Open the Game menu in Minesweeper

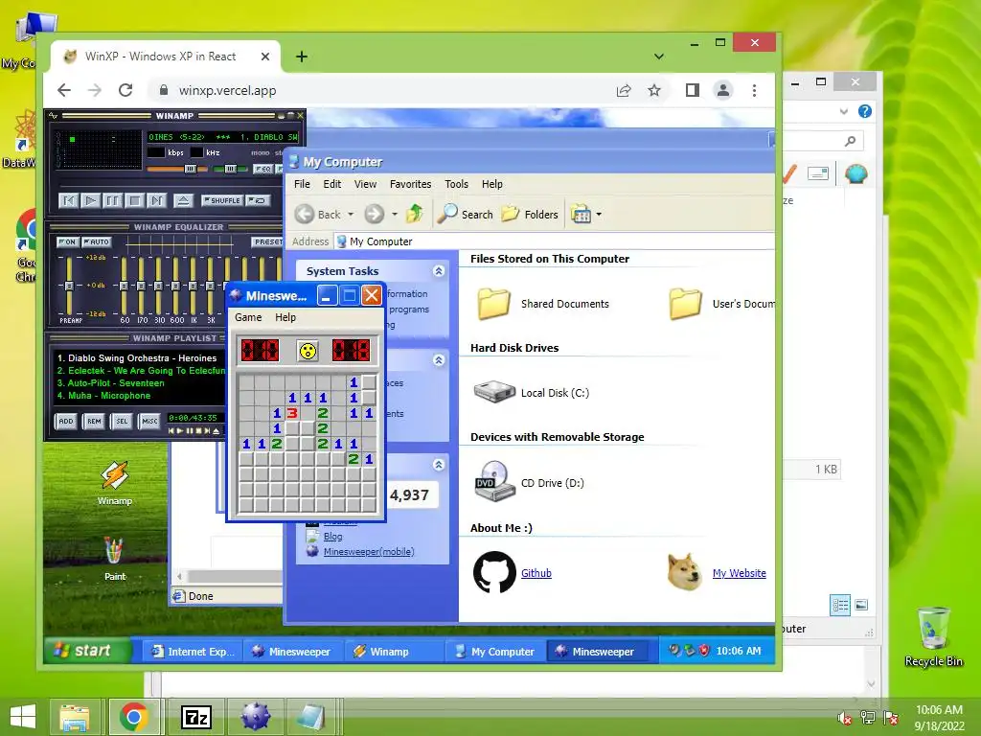248,317
